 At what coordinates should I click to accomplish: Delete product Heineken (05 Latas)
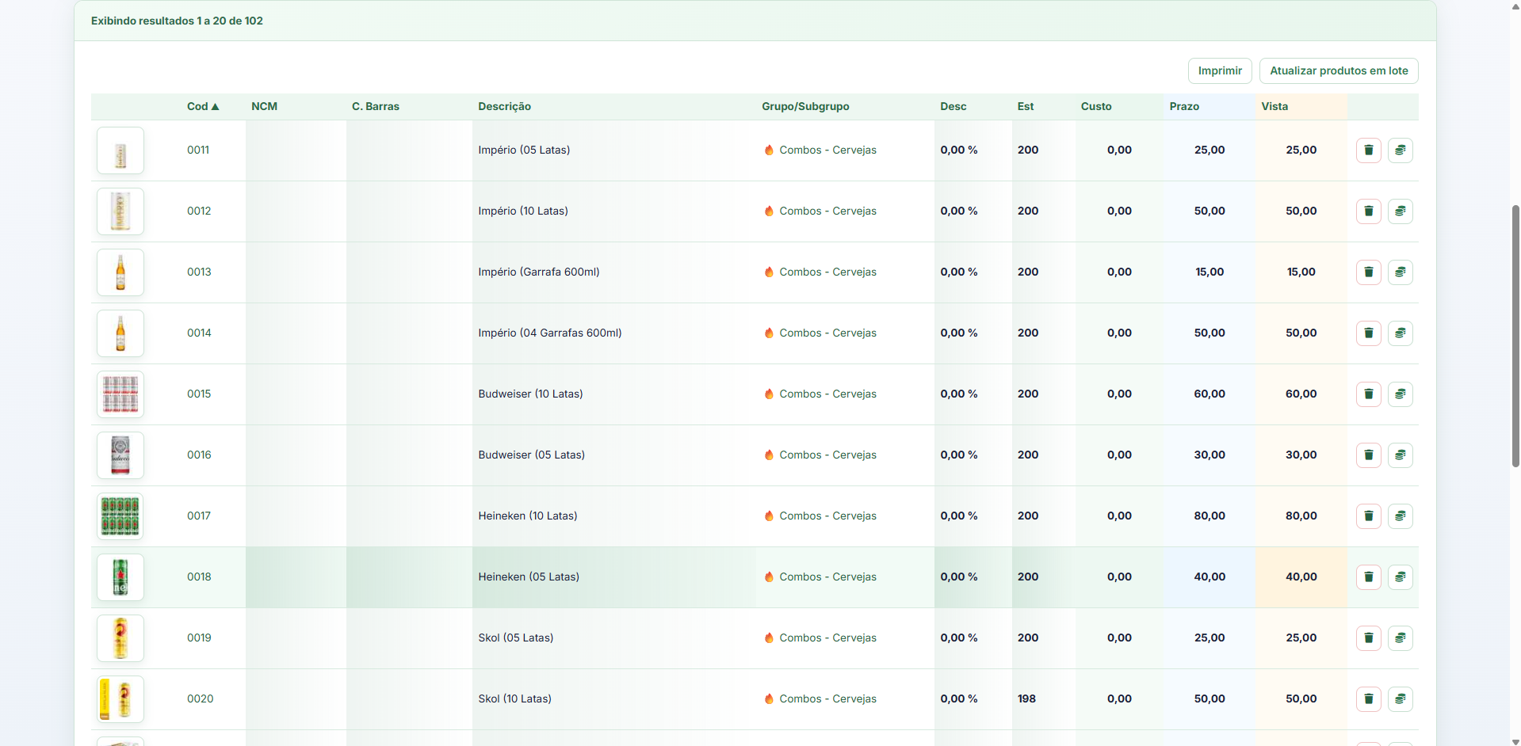1369,577
